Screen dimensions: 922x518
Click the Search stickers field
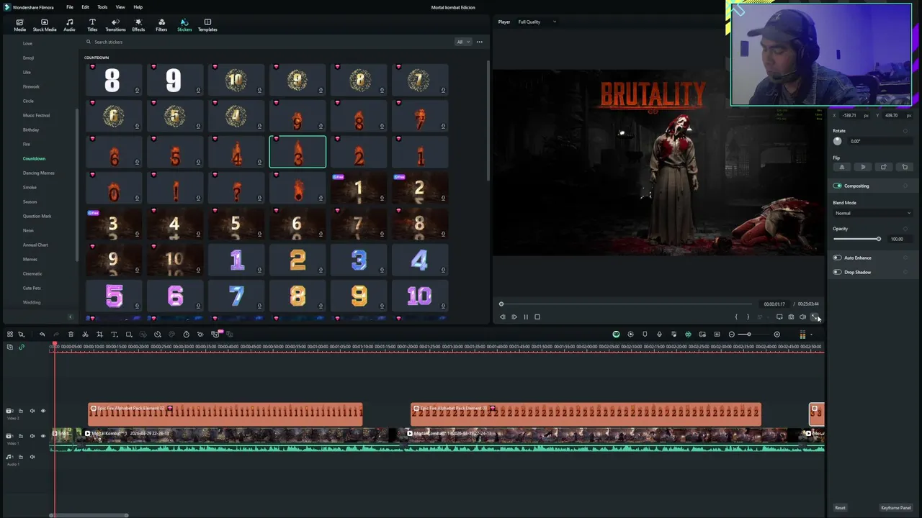tap(267, 42)
